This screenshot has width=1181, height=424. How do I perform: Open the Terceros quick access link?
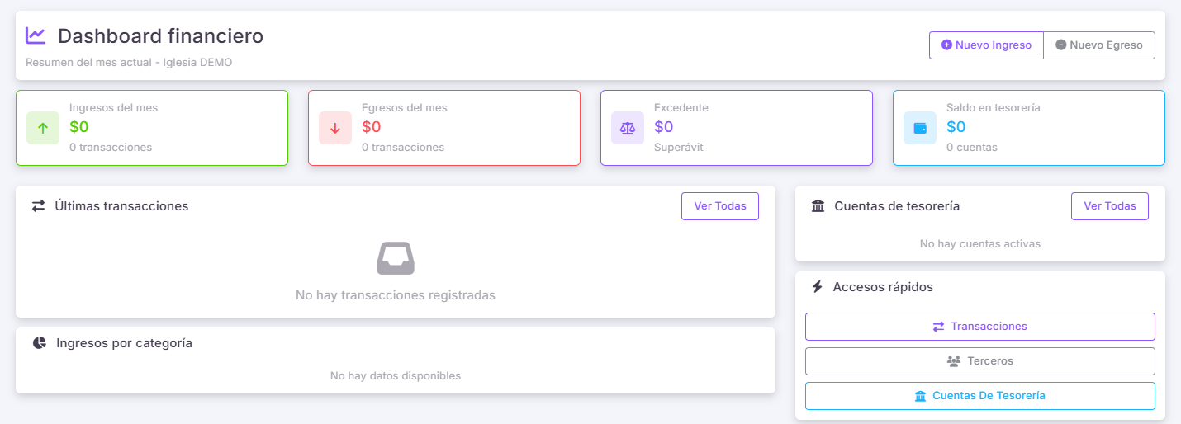click(979, 361)
